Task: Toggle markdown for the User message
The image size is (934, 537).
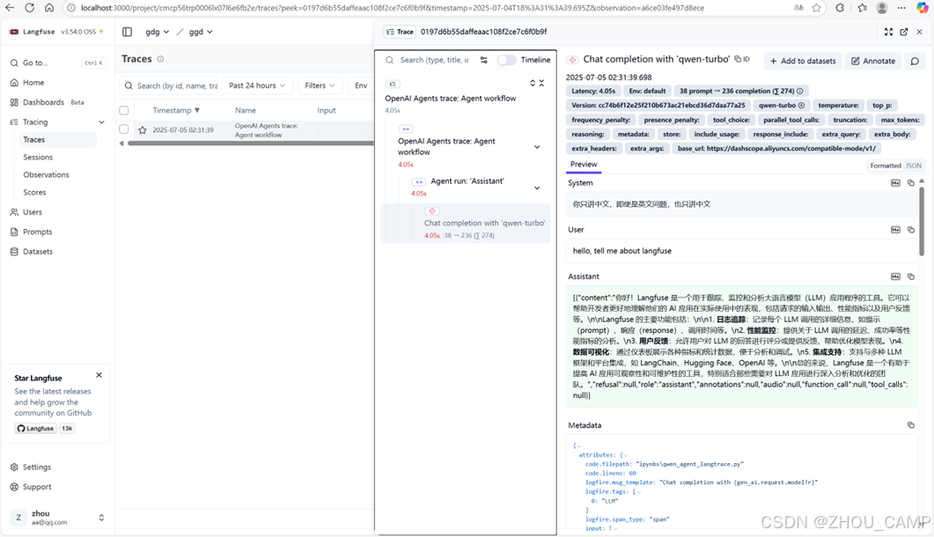Action: pos(895,230)
